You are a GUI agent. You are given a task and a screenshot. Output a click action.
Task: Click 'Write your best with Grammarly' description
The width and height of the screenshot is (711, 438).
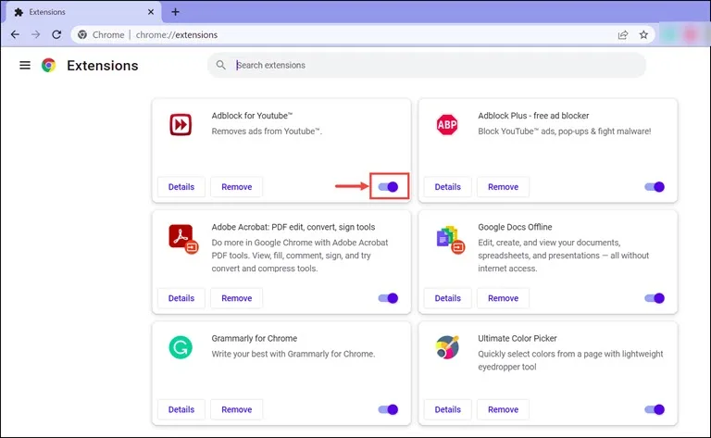click(293, 354)
